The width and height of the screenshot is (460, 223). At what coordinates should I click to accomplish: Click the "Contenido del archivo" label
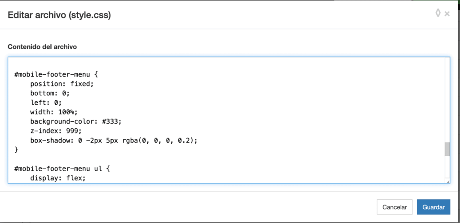[42, 47]
